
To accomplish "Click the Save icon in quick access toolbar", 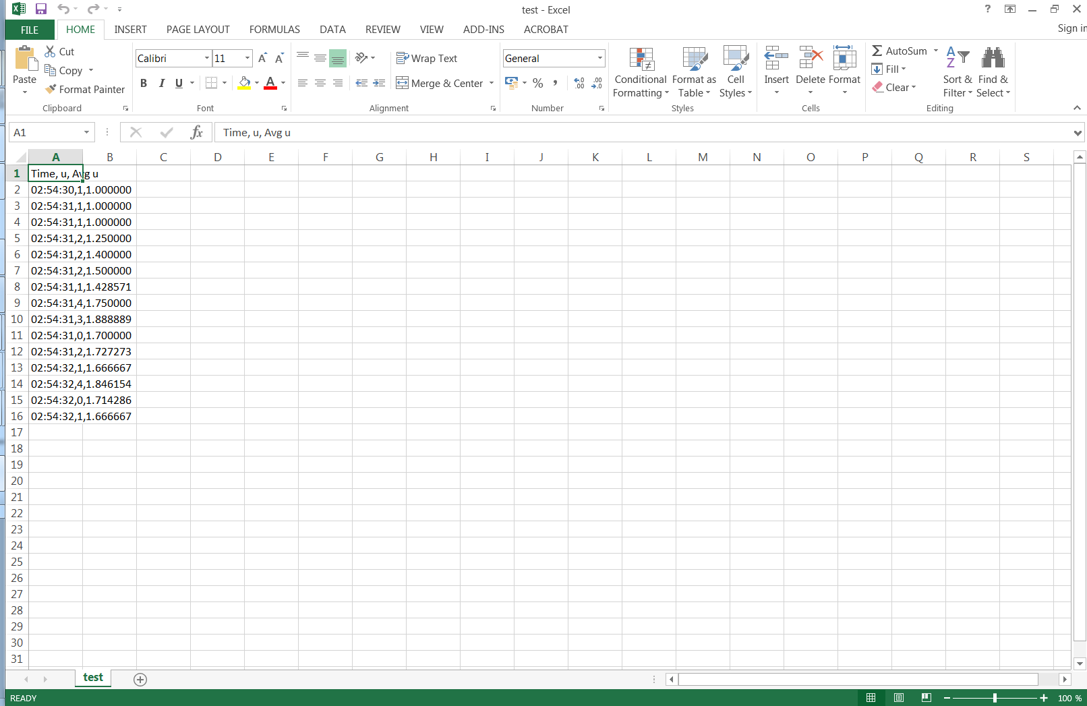I will [x=41, y=9].
